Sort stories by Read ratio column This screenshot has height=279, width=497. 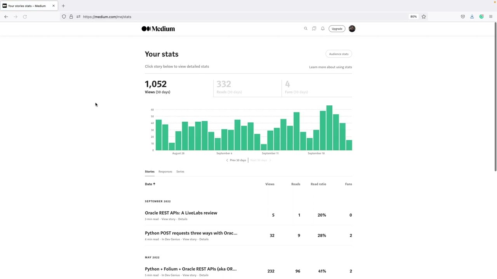(x=318, y=184)
